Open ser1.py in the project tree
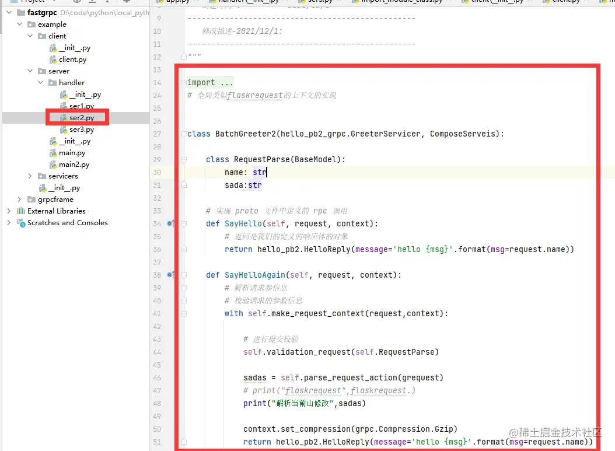Screen dimensions: 615x451 pos(82,106)
